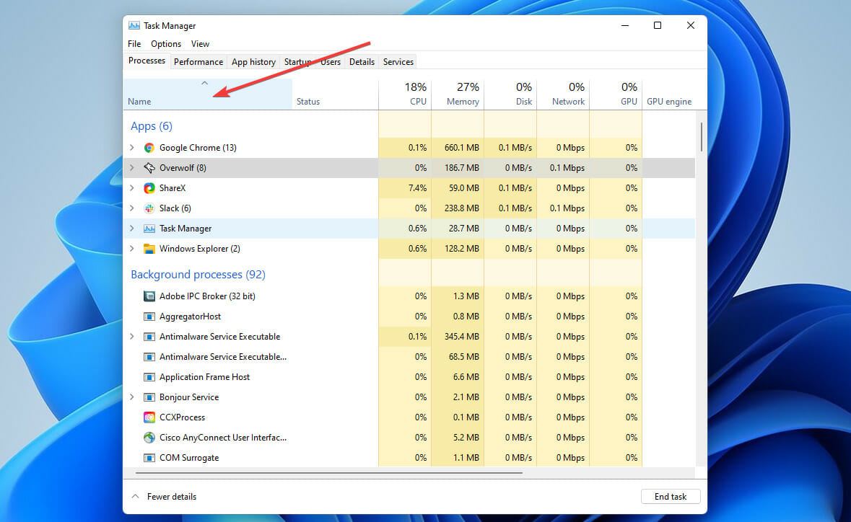Viewport: 851px width, 522px height.
Task: Open the Services tab
Action: (398, 62)
